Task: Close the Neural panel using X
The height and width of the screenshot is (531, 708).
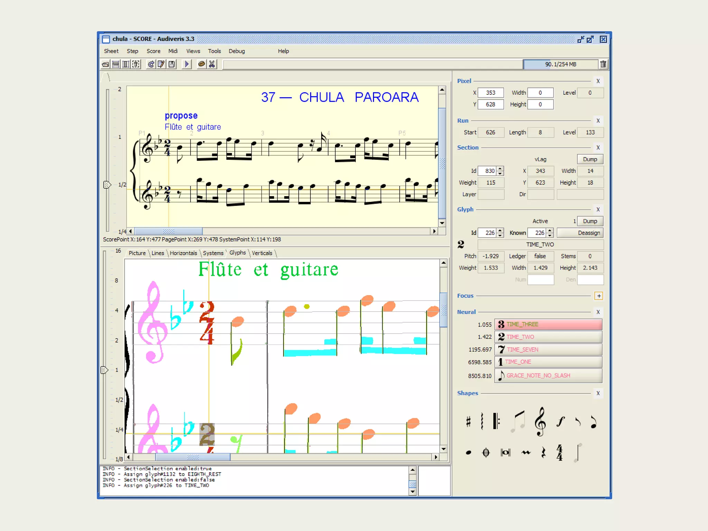Action: (x=598, y=312)
